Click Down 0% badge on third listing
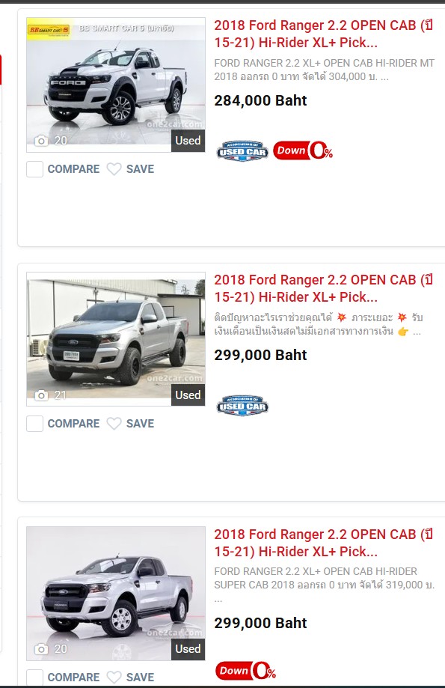The width and height of the screenshot is (445, 688). (x=245, y=671)
